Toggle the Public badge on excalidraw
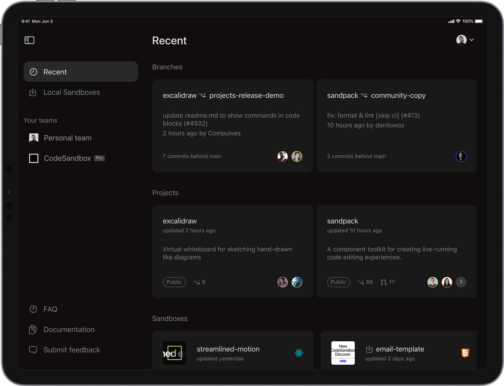Screen dimensions: 504x386 tap(174, 282)
